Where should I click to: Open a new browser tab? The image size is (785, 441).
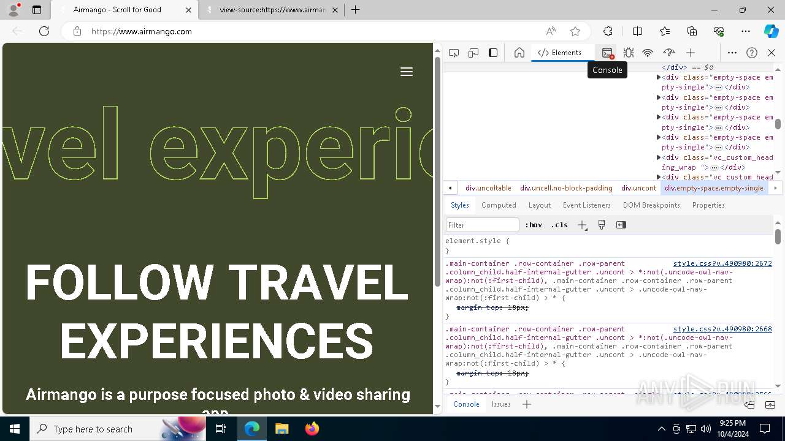[355, 10]
